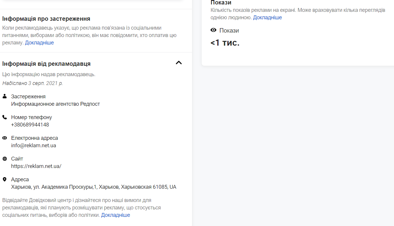Click the info@reklam.net.ua email address
This screenshot has width=394, height=226.
pyautogui.click(x=33, y=145)
